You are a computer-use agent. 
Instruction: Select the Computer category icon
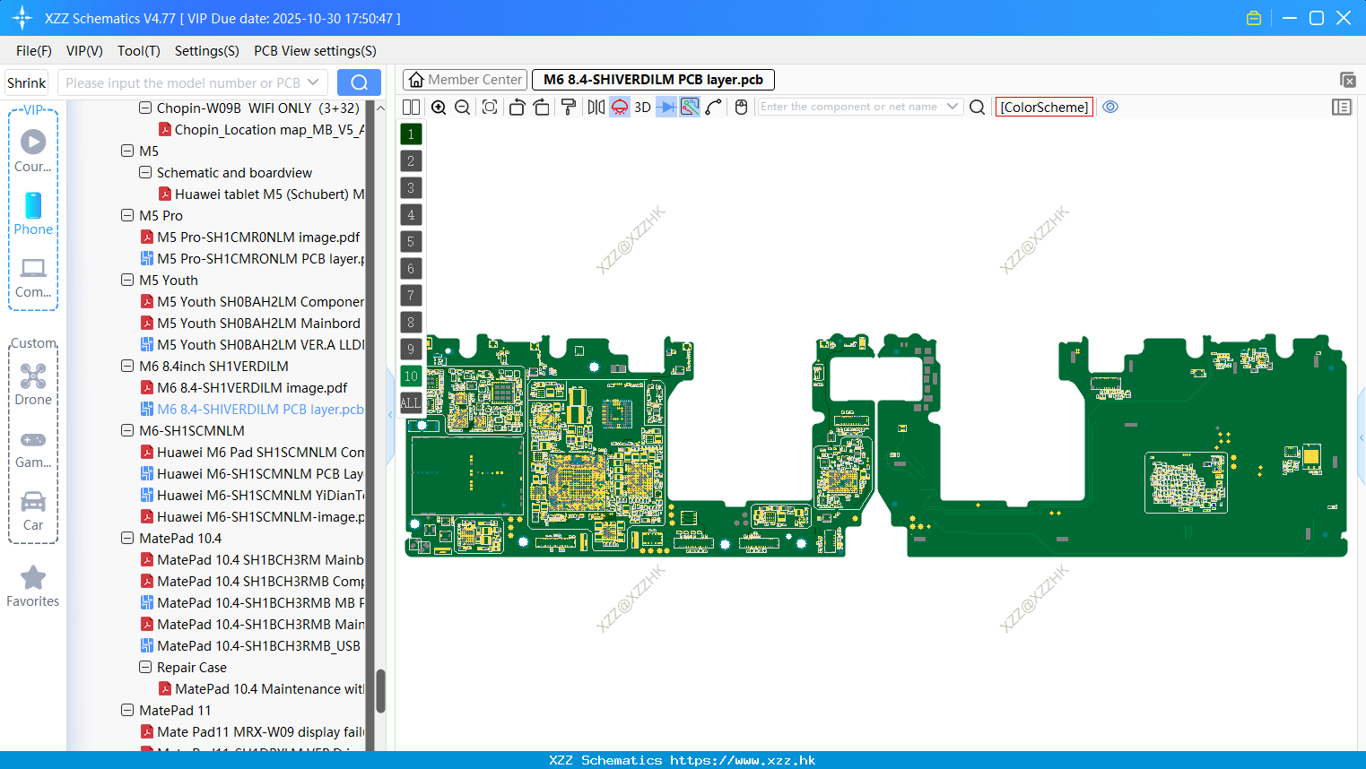(33, 277)
